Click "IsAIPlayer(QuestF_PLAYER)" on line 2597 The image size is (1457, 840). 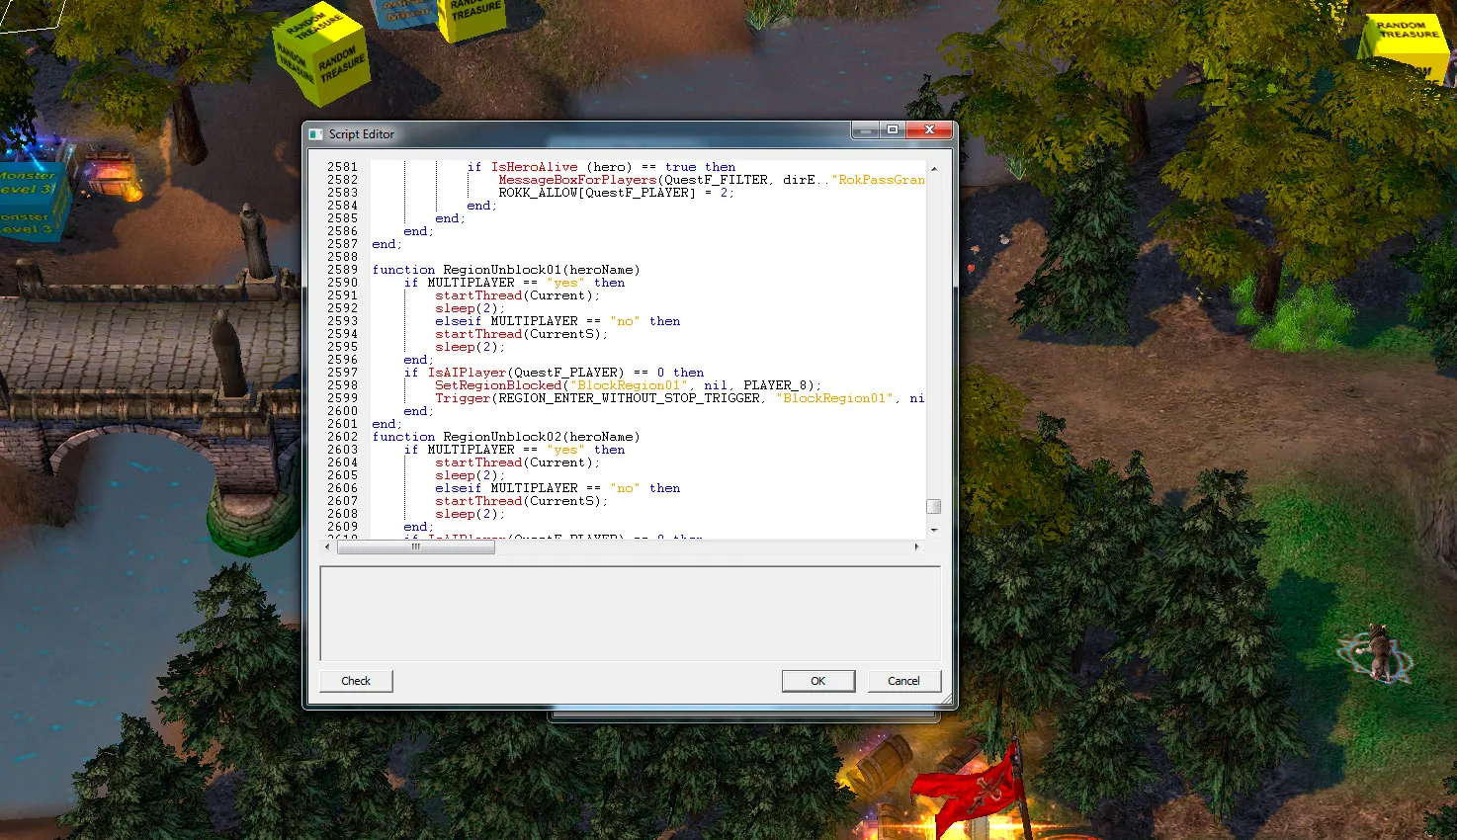(x=526, y=373)
